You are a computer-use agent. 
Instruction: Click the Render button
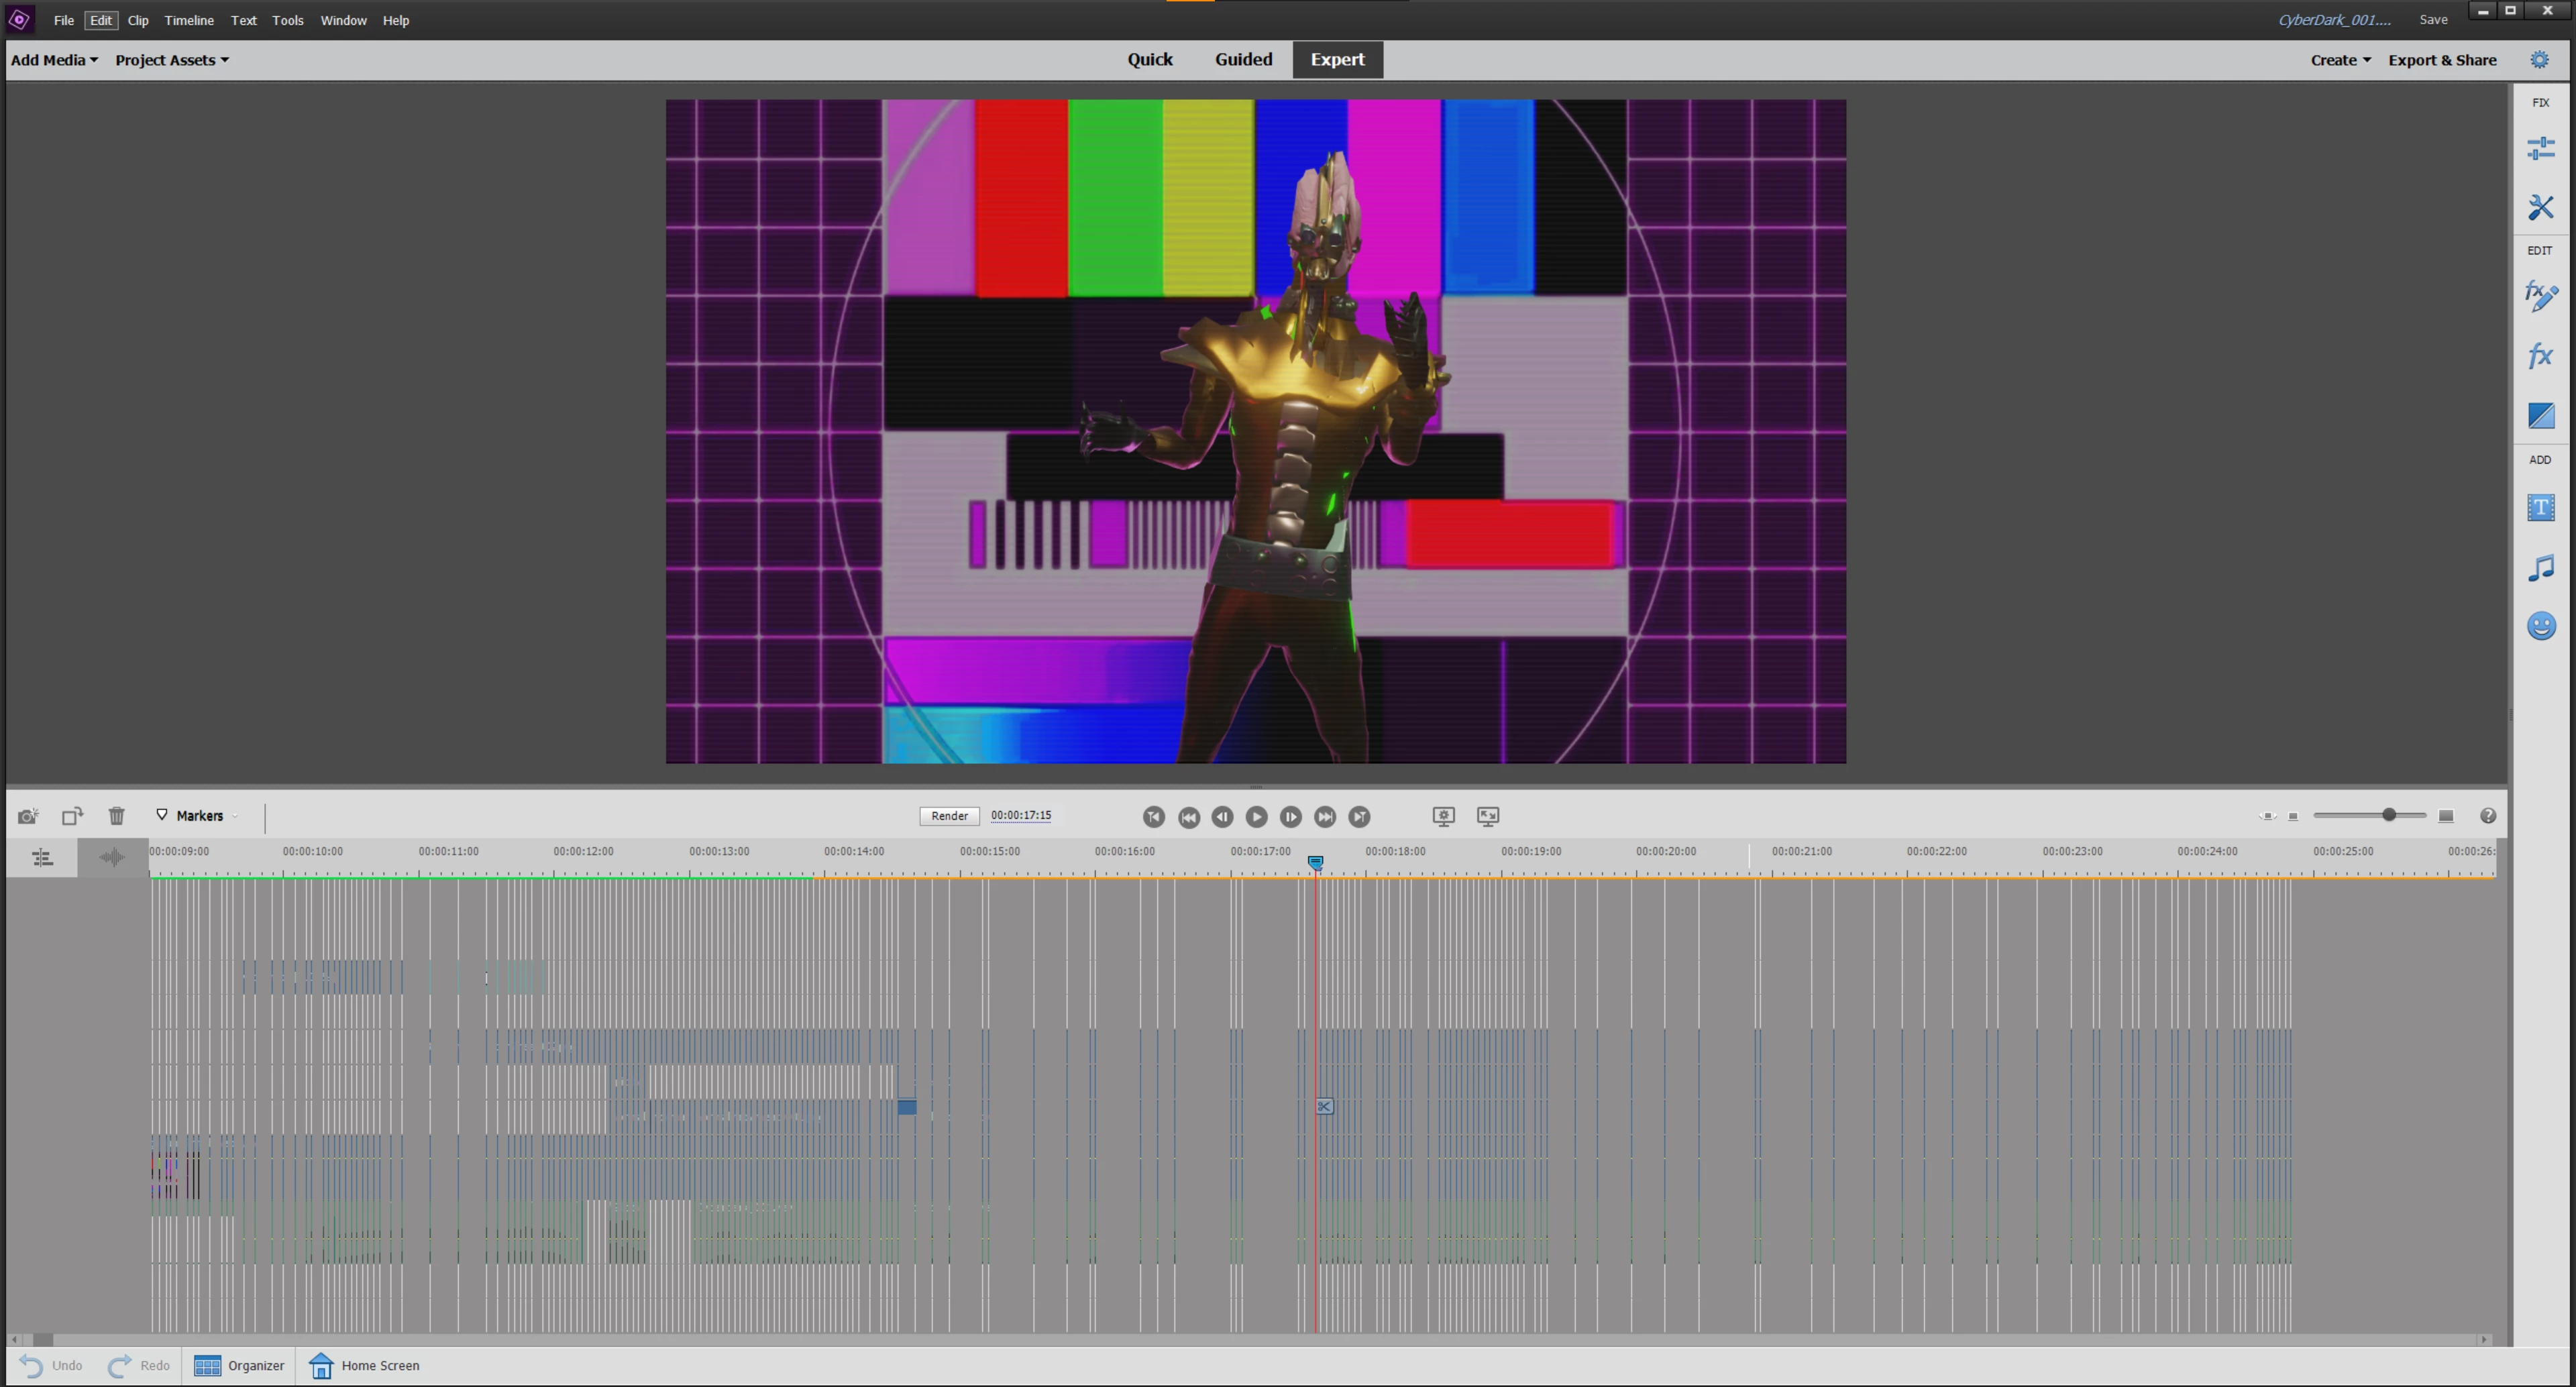coord(949,816)
